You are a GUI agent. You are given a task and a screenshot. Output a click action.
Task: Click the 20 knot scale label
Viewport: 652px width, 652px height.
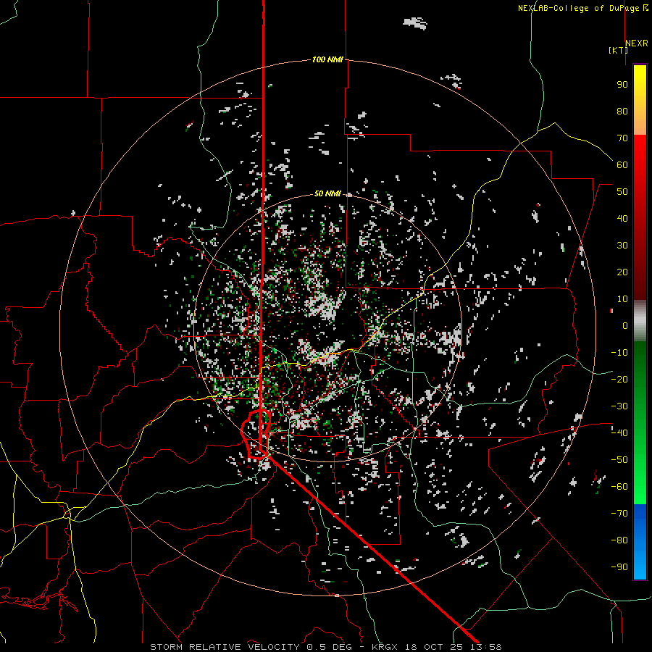(x=622, y=272)
